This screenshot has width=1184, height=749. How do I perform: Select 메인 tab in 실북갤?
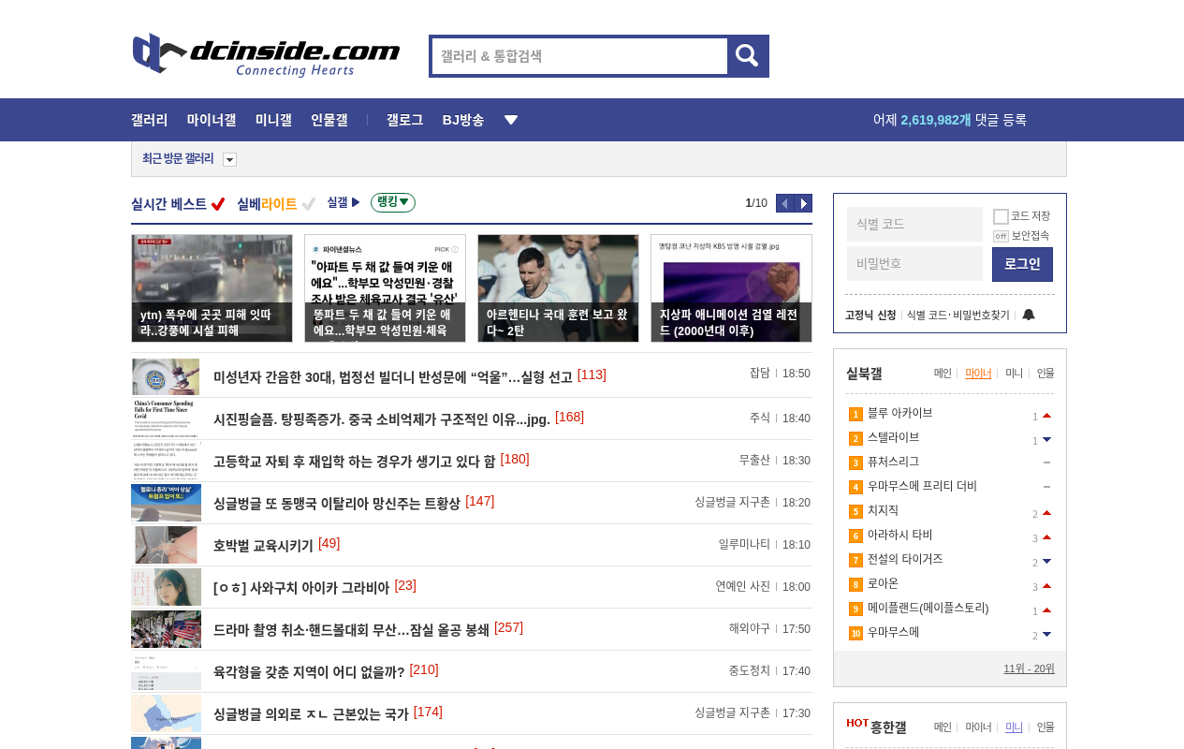click(x=943, y=373)
